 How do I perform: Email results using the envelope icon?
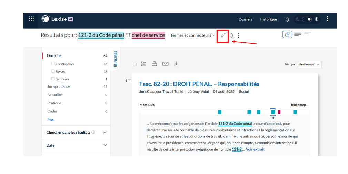[x=166, y=64]
